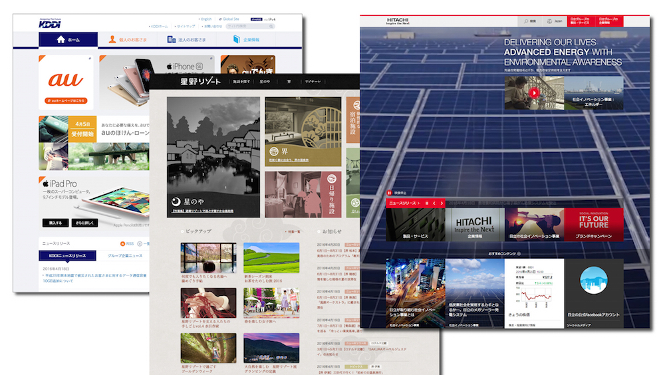Image resolution: width=665 pixels, height=375 pixels.
Task: Open the IT'S OUR FUTURE brand campaign tile
Action: (594, 225)
